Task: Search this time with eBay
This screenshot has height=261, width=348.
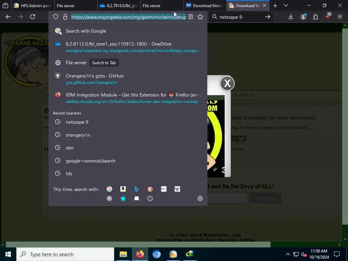Action: click(x=164, y=189)
